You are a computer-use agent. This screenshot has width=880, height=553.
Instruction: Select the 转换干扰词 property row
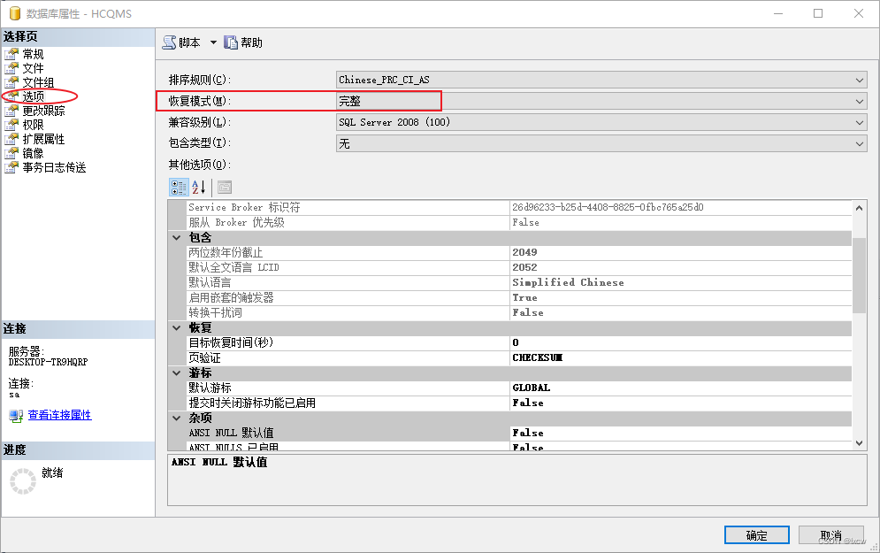pos(519,312)
